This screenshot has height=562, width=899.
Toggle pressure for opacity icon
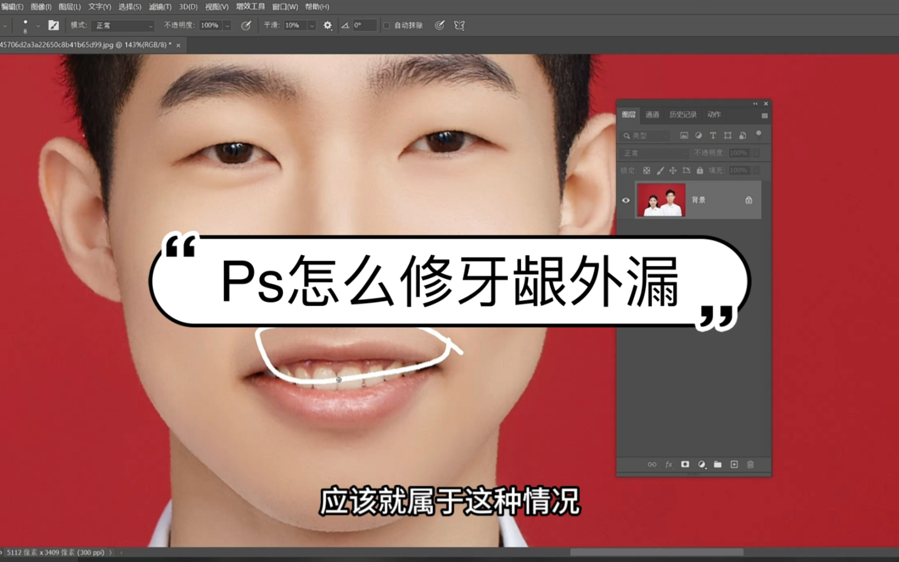pyautogui.click(x=246, y=25)
